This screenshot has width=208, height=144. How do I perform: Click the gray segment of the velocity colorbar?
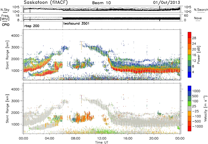[190, 108]
